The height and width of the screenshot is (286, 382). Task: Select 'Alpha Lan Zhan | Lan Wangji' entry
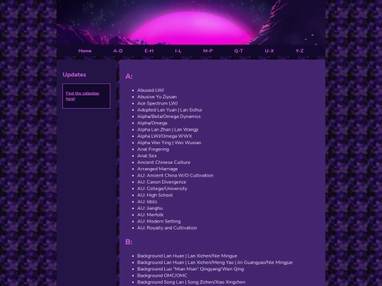(168, 130)
